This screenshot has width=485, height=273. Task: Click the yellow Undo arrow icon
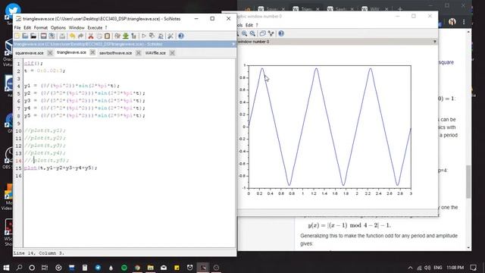72,36
